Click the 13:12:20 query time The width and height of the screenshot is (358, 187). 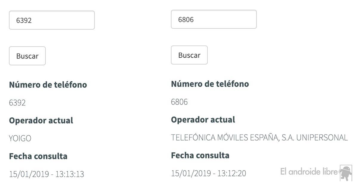tap(231, 173)
